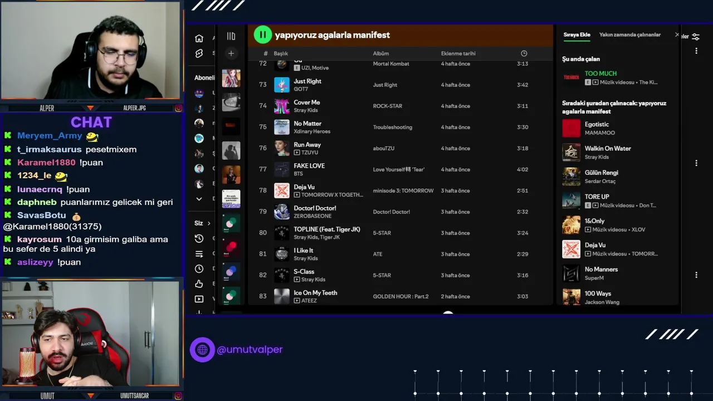Open album link GOLDEN HOUR : Part.2
The image size is (713, 401).
401,296
